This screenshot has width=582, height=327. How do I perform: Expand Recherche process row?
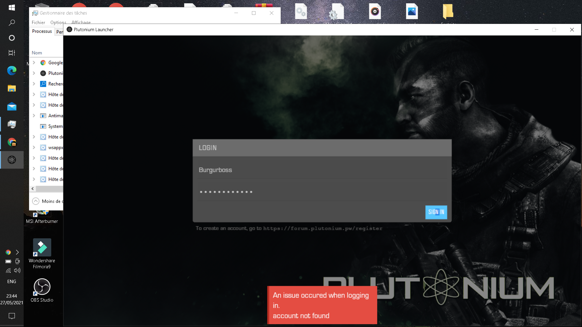[34, 84]
